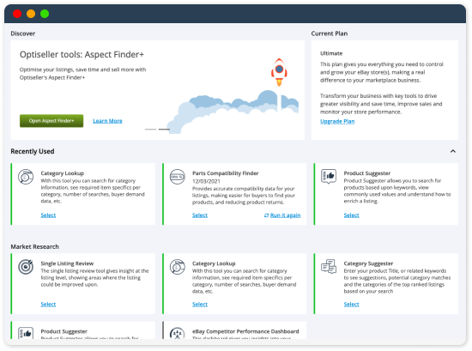Go to the first banner carousel slide indicator
472x351 pixels.
tap(150, 129)
